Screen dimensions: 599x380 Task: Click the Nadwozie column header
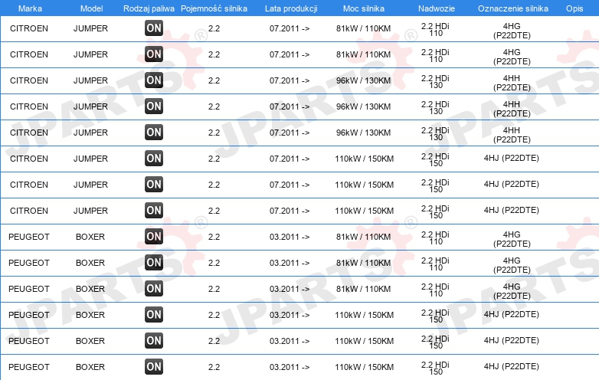coord(437,8)
